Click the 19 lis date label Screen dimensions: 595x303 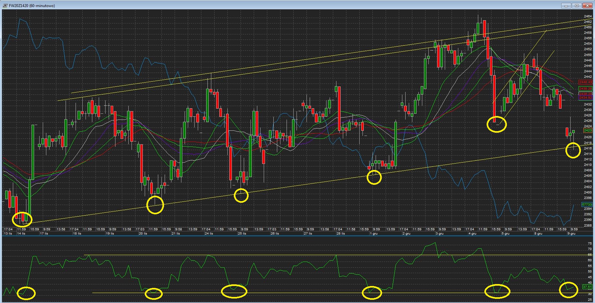(110, 234)
